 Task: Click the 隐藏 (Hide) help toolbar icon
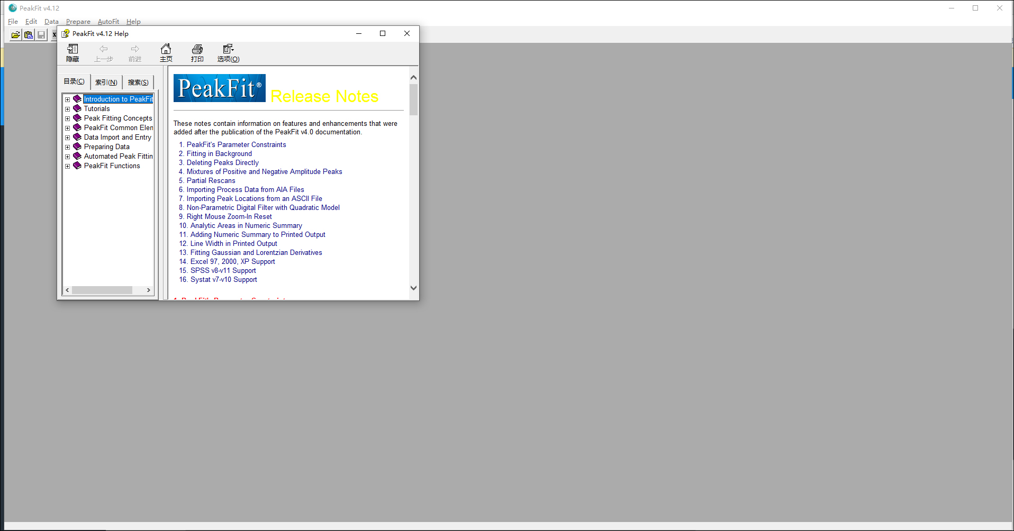[x=73, y=53]
